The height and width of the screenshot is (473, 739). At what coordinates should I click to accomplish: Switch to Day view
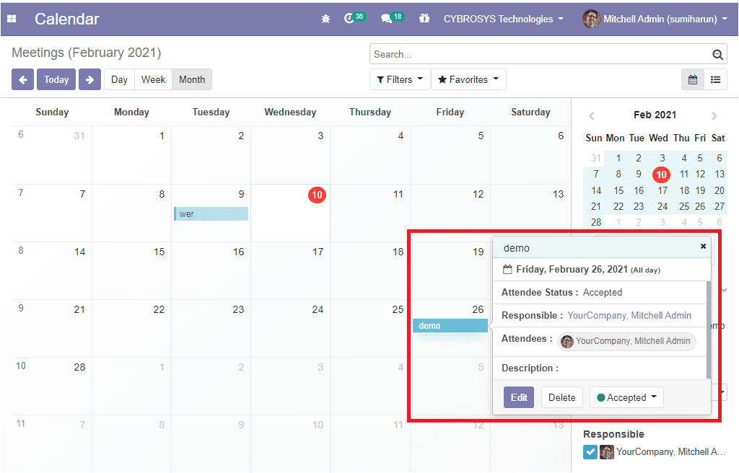[x=119, y=79]
